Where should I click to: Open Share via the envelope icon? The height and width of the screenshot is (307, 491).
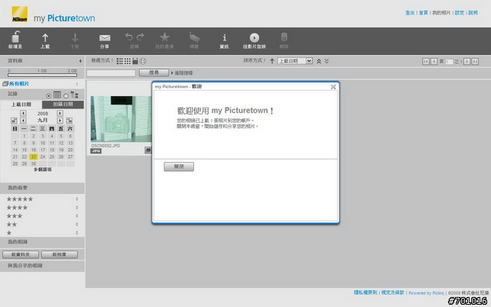[x=104, y=38]
